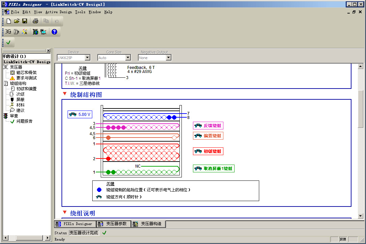The width and height of the screenshot is (366, 244).
Task: Save design using floppy disk icon
Action: (x=25, y=21)
